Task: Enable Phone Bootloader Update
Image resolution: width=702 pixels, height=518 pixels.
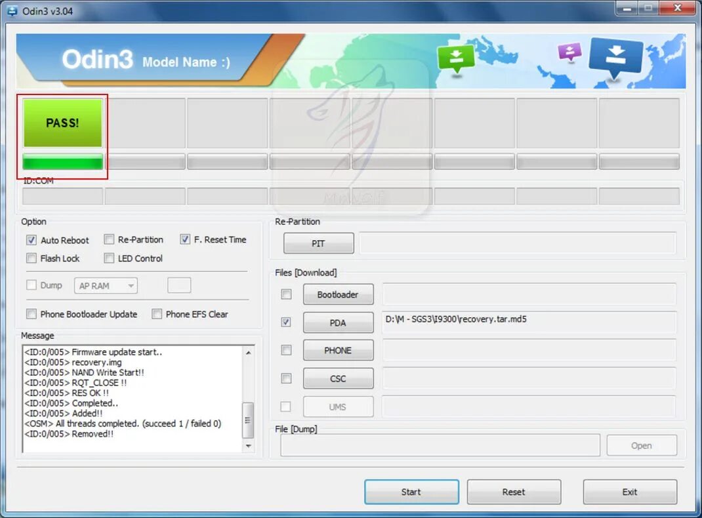Action: click(31, 314)
